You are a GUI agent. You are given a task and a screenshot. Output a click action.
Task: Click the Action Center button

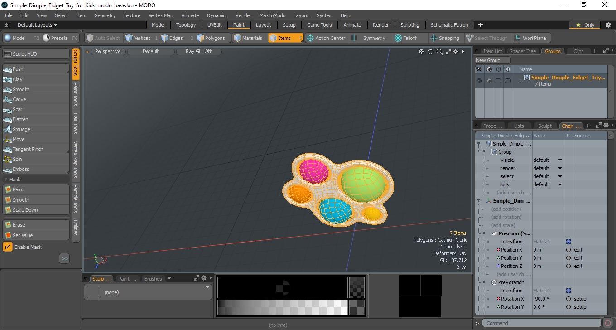pos(327,38)
